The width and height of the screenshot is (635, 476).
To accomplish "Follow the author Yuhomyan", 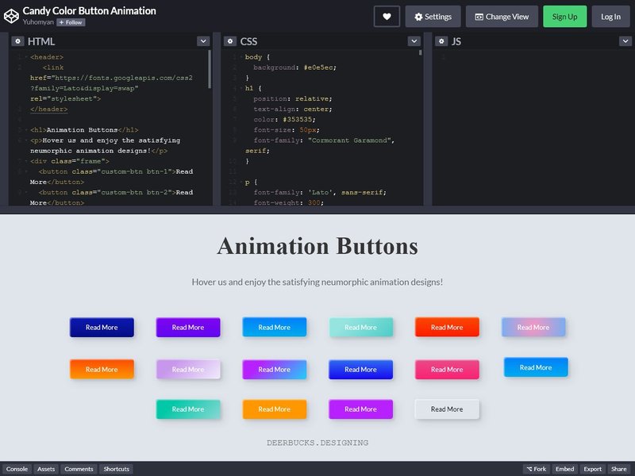I will pos(71,23).
